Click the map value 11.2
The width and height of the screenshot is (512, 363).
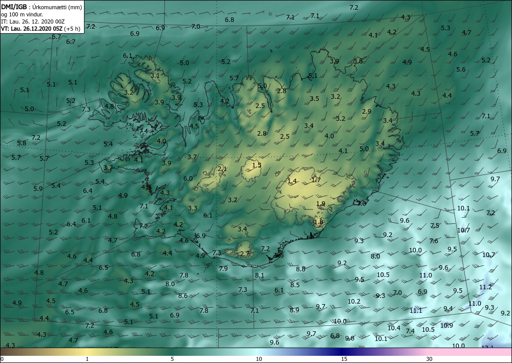pos(485,287)
